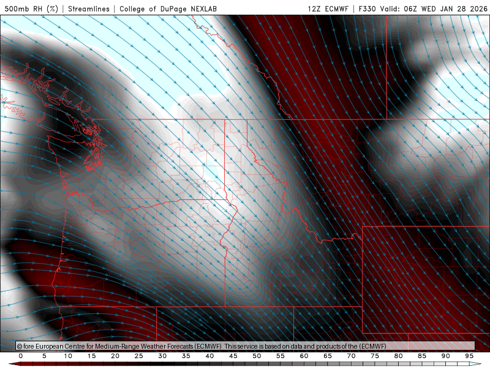
Task: Click the '15' value on the color scale
Action: point(91,356)
